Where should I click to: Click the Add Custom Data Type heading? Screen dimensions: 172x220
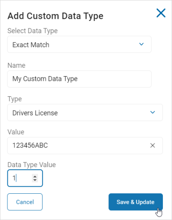55,16
